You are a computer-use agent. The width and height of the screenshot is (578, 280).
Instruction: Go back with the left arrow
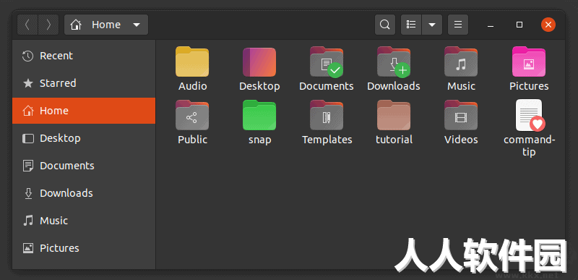[x=27, y=25]
